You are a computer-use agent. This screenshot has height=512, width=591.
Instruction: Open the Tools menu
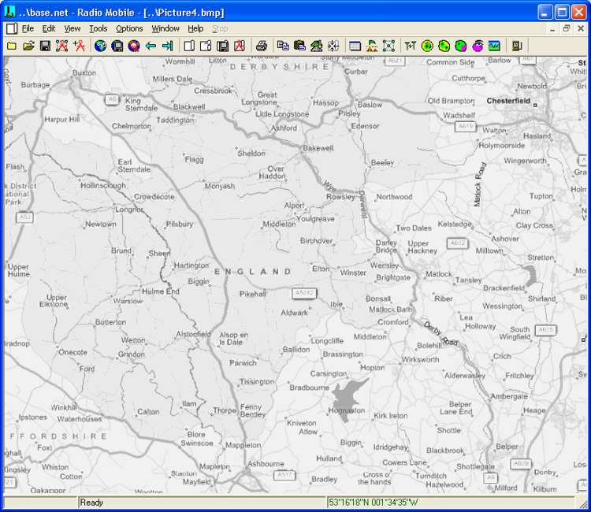[98, 28]
